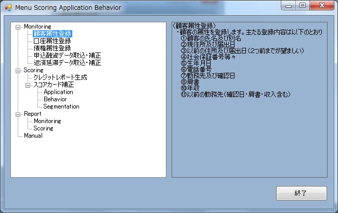Maximize the Menu Scoring window
The width and height of the screenshot is (338, 213).
pos(303,5)
